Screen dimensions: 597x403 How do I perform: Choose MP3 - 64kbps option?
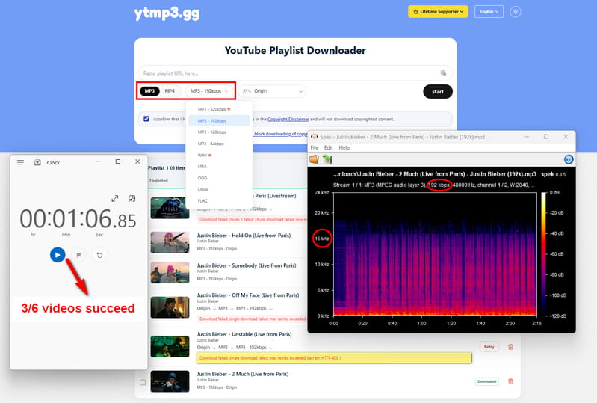(219, 144)
